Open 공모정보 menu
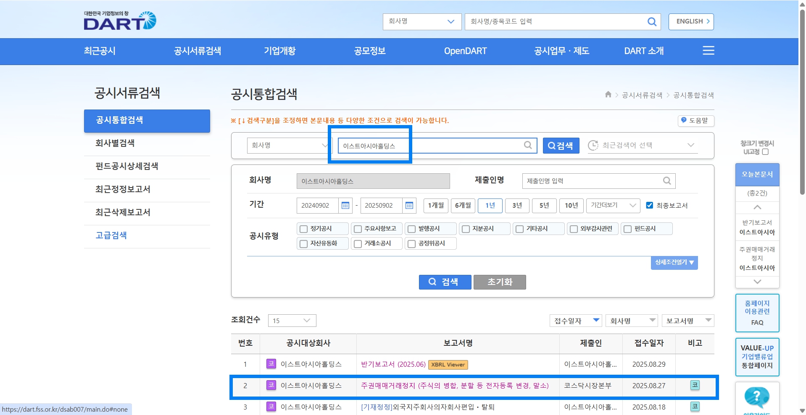Image resolution: width=806 pixels, height=415 pixels. 370,51
